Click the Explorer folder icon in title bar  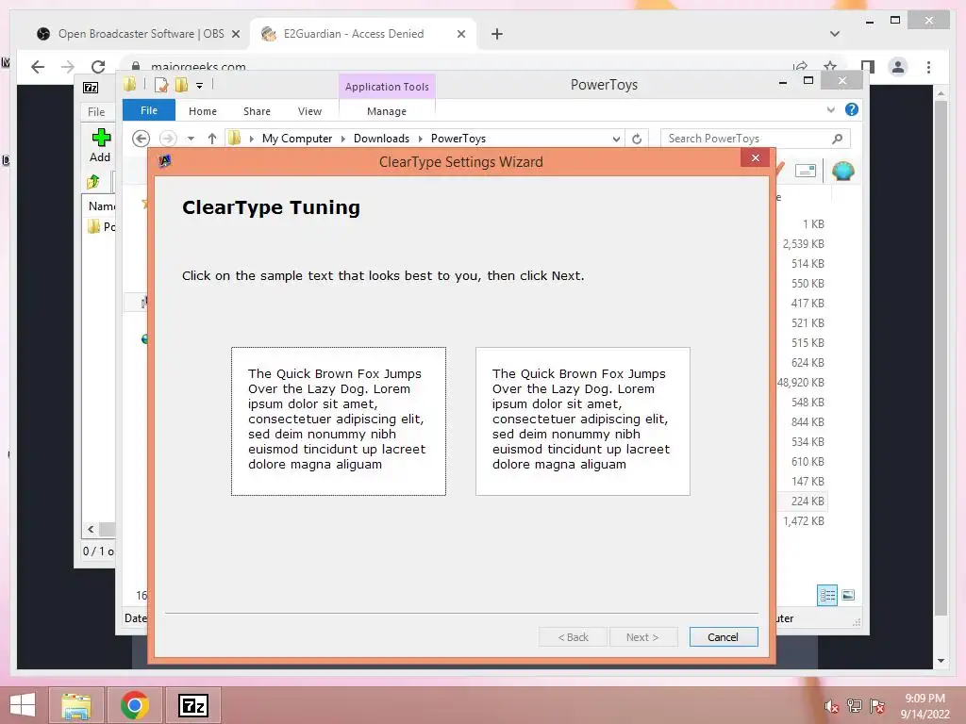click(129, 84)
